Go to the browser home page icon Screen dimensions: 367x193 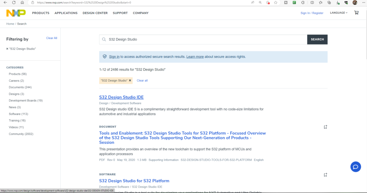(22, 3)
